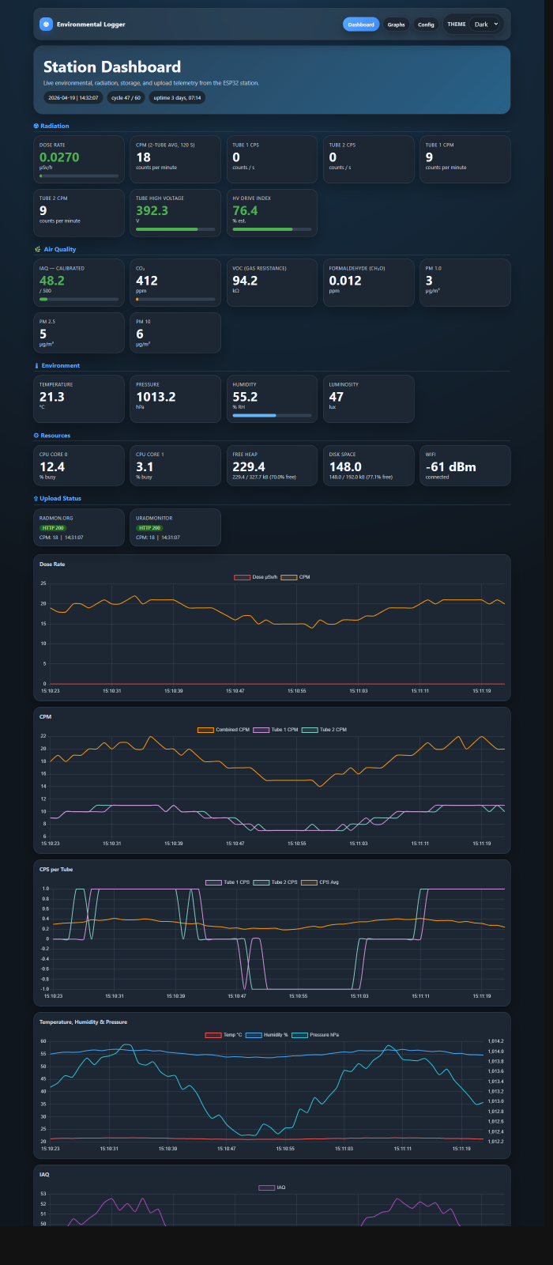The image size is (553, 1265).
Task: Click the IAQ legend color box
Action: coord(266,1188)
